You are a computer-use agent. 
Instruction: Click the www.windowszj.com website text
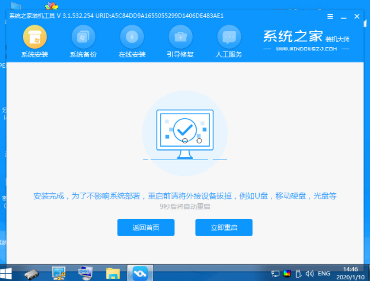[x=306, y=49]
